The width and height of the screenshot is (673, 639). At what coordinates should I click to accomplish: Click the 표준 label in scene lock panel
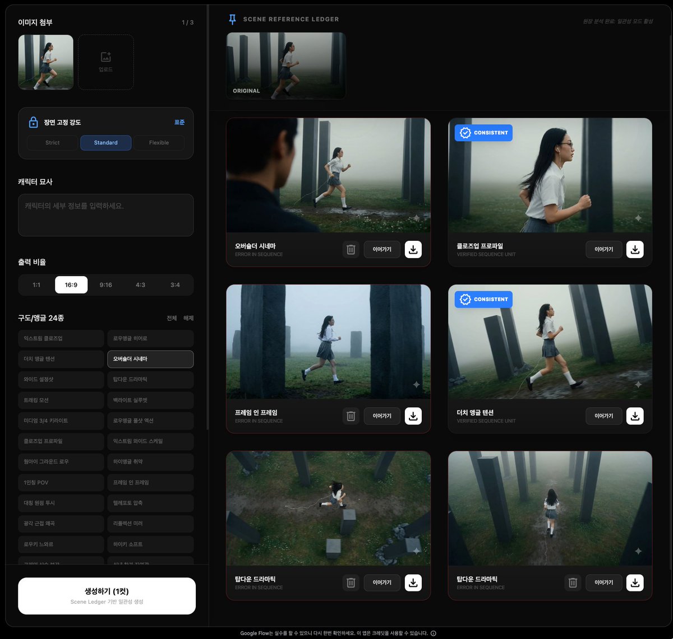click(x=179, y=122)
